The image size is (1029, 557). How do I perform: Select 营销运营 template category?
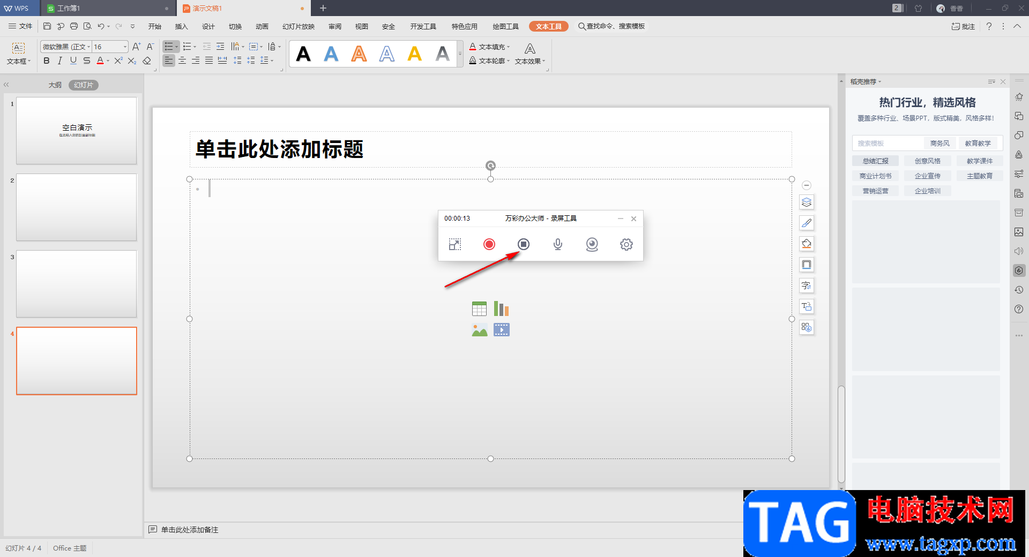coord(876,191)
